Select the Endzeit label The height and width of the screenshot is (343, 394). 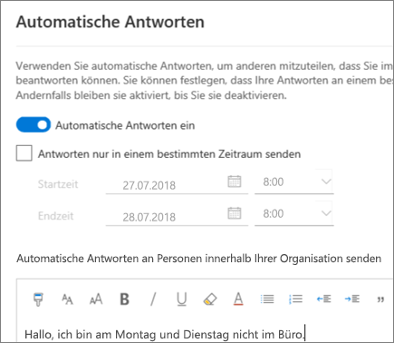56,216
